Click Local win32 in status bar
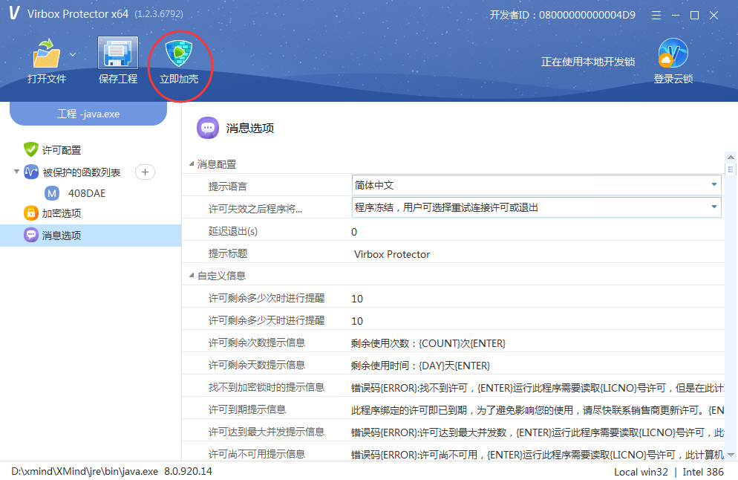Screen dimensions: 738x480 tap(641, 472)
